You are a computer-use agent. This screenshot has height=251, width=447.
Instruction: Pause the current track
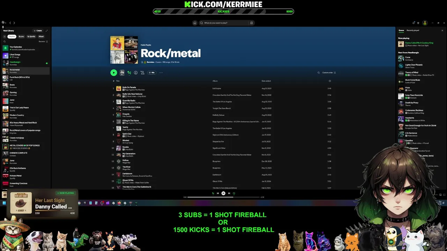click(223, 193)
